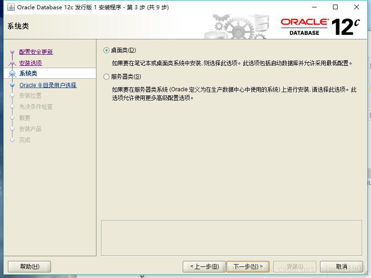Cancel installation with the 取消 button
371x278 pixels.
click(341, 267)
